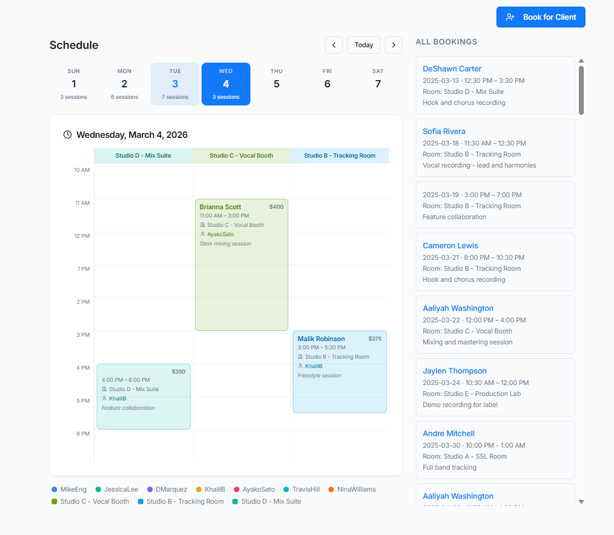The image size is (614, 535).
Task: Open the Jaylen Thompson booking link
Action: 455,371
